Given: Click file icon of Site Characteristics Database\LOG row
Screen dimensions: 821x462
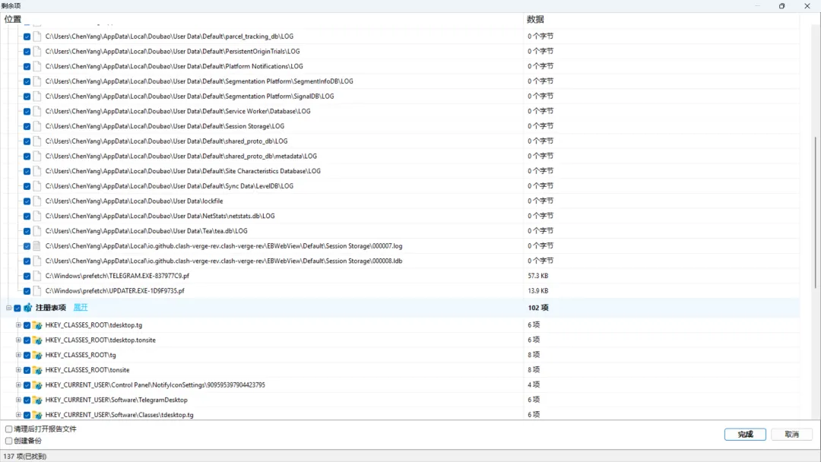Looking at the screenshot, I should [x=37, y=171].
